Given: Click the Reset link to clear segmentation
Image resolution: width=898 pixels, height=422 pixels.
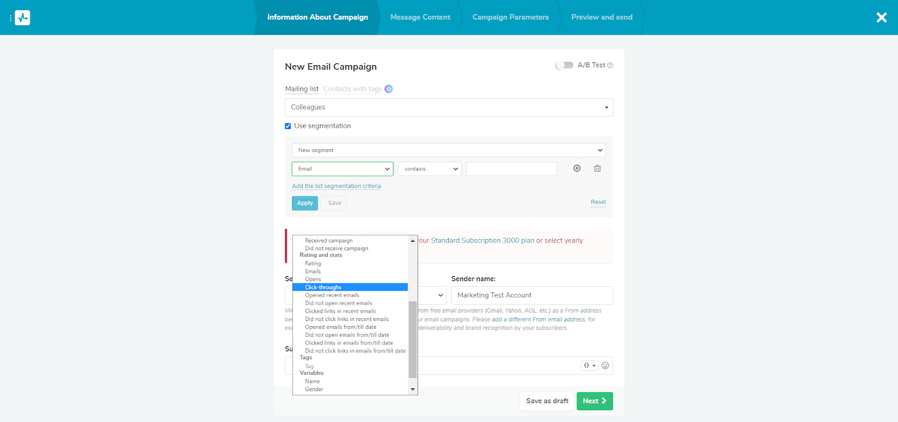Looking at the screenshot, I should 598,202.
